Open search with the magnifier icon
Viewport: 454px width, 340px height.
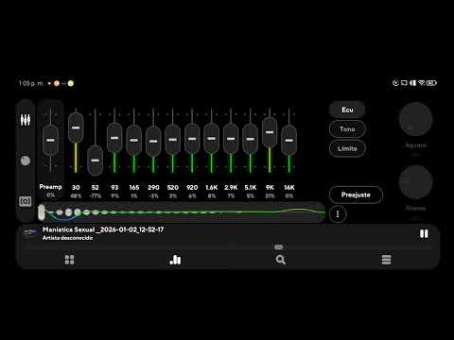pos(281,260)
